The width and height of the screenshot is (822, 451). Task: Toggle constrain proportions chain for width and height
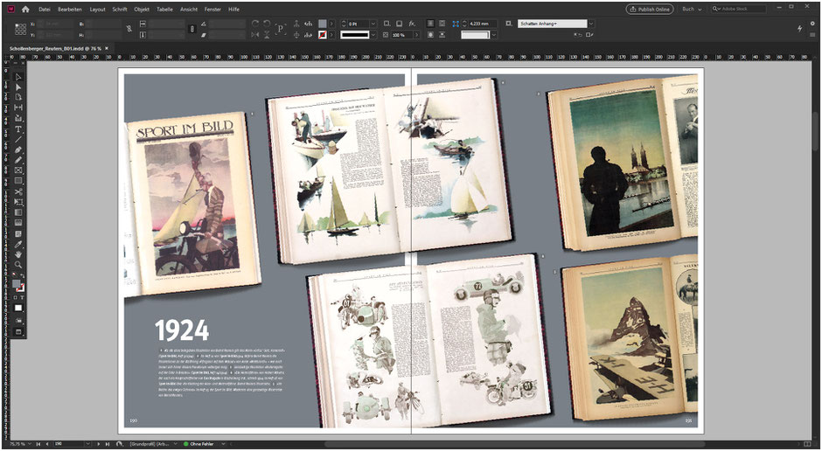click(129, 30)
